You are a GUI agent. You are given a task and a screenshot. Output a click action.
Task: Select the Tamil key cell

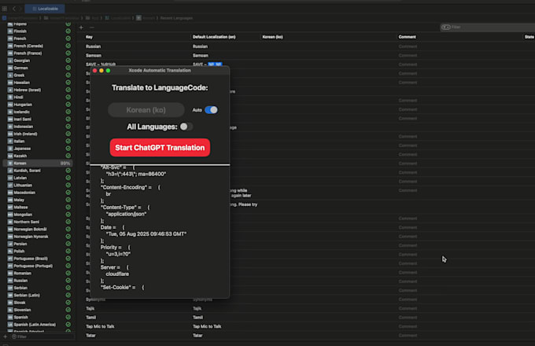coord(90,318)
